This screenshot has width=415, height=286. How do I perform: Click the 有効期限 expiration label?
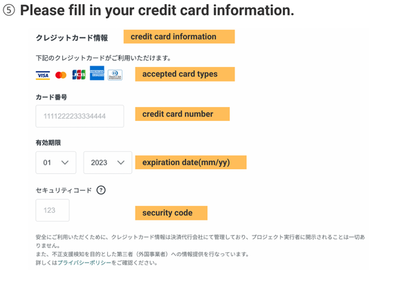coord(48,142)
